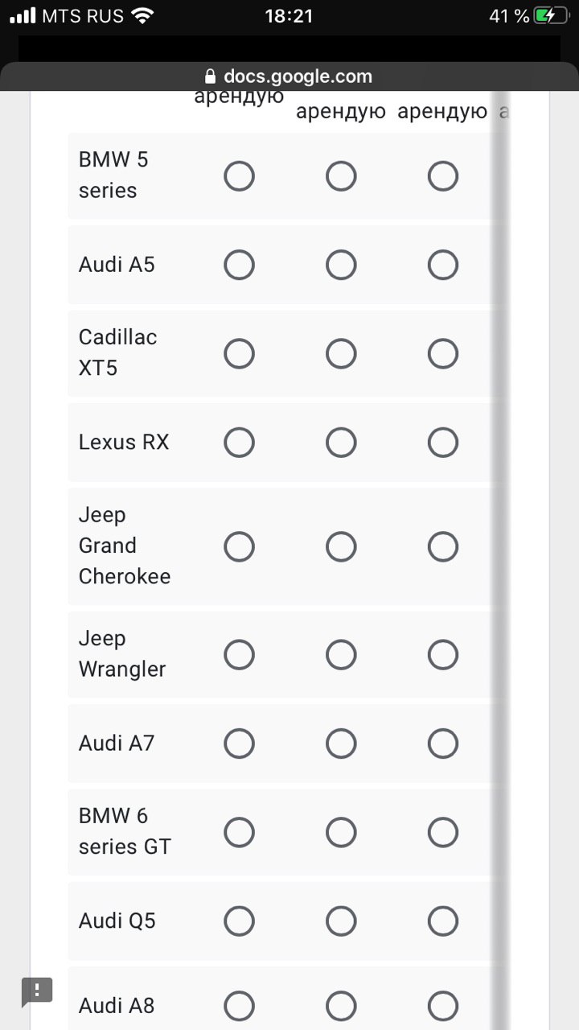Mark first radio option for Audi A7
The image size is (579, 1030).
click(x=239, y=744)
